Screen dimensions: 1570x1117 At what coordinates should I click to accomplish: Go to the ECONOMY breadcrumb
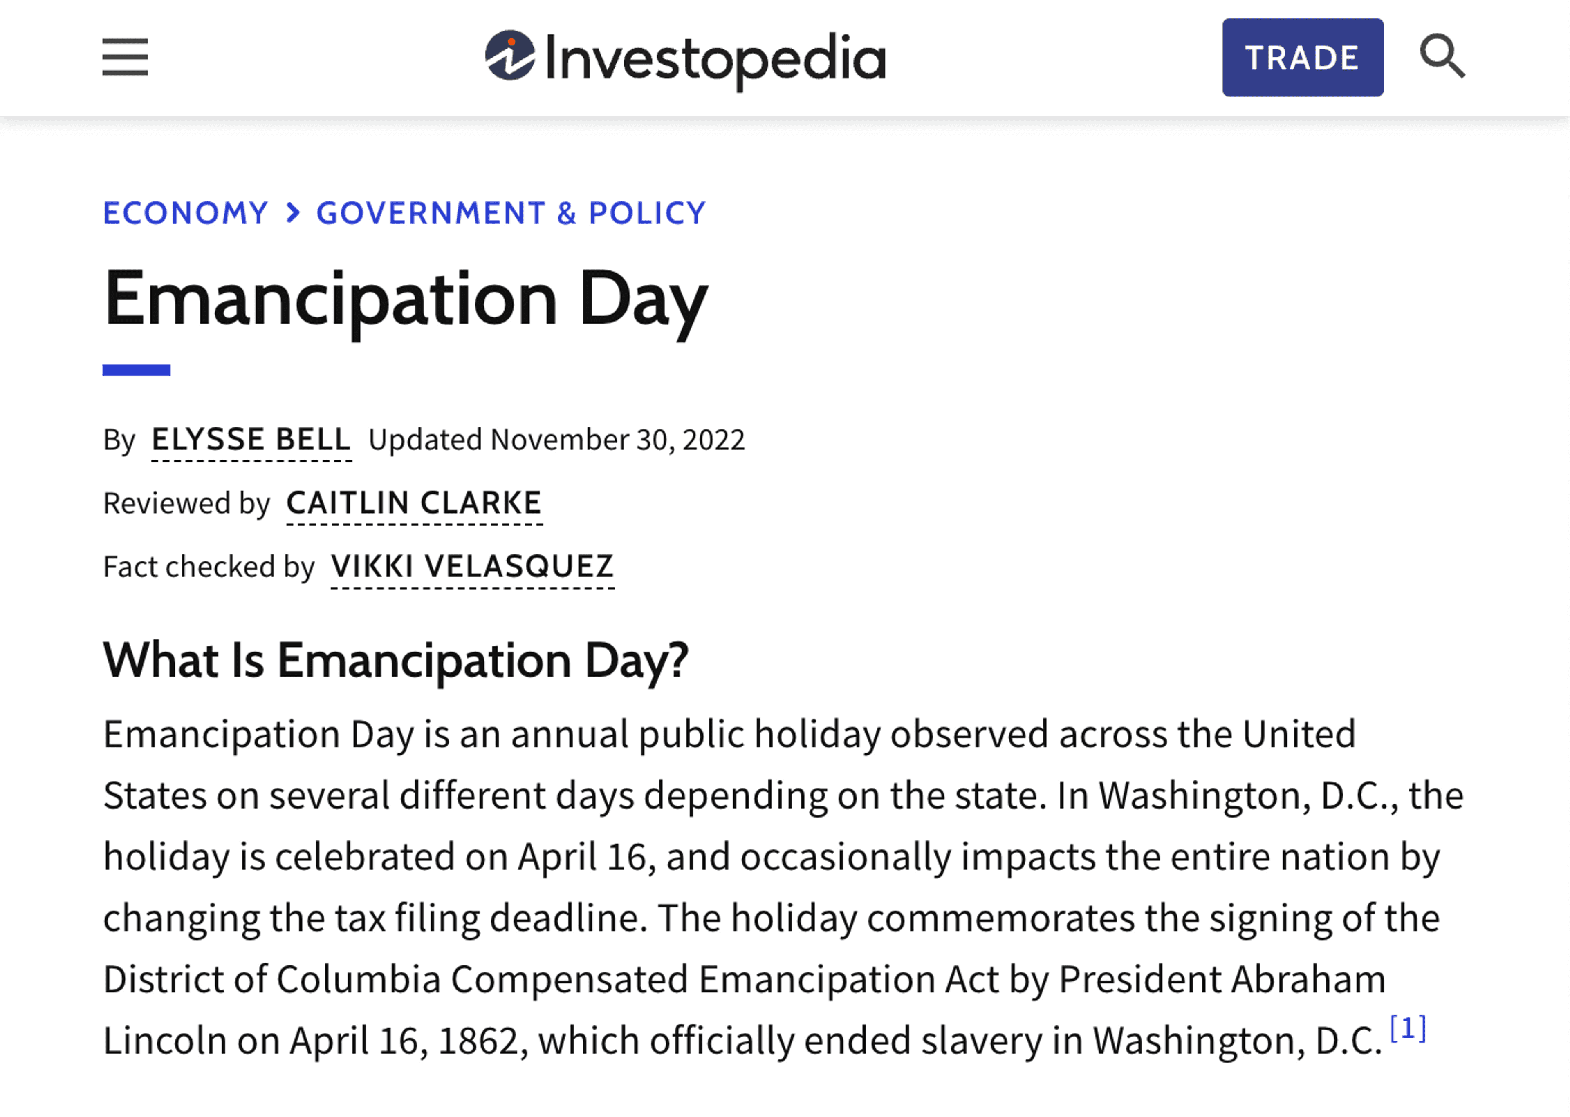coord(186,213)
